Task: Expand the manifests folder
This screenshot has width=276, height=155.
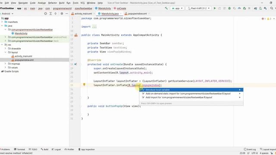Action: [2, 22]
